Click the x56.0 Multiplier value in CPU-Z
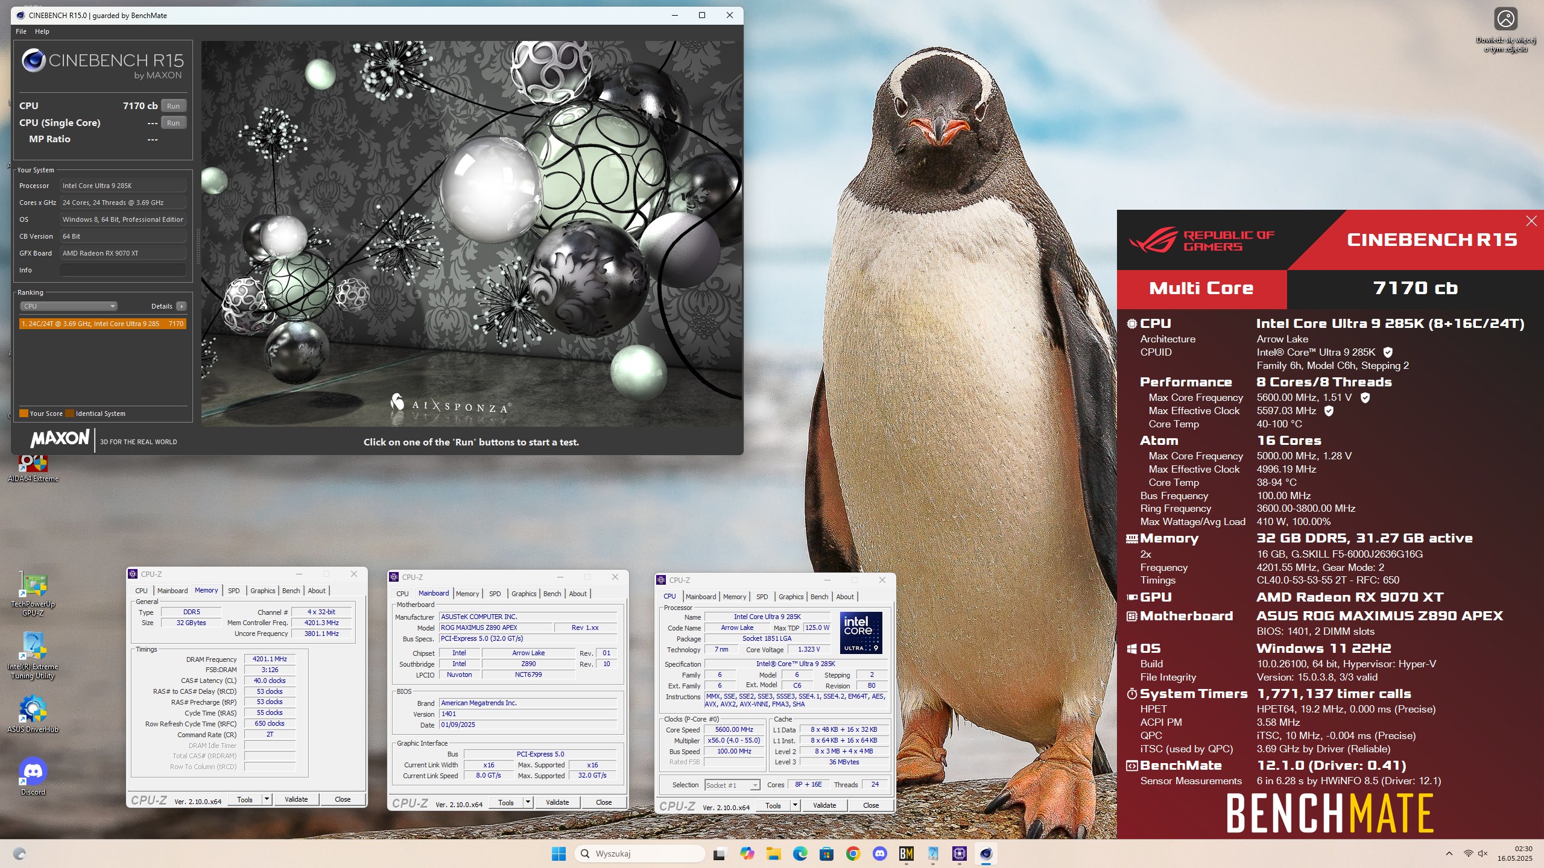This screenshot has height=868, width=1544. [x=734, y=740]
